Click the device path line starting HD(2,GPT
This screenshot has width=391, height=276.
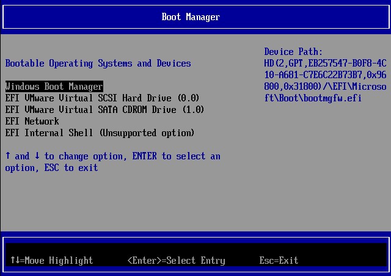(x=325, y=64)
